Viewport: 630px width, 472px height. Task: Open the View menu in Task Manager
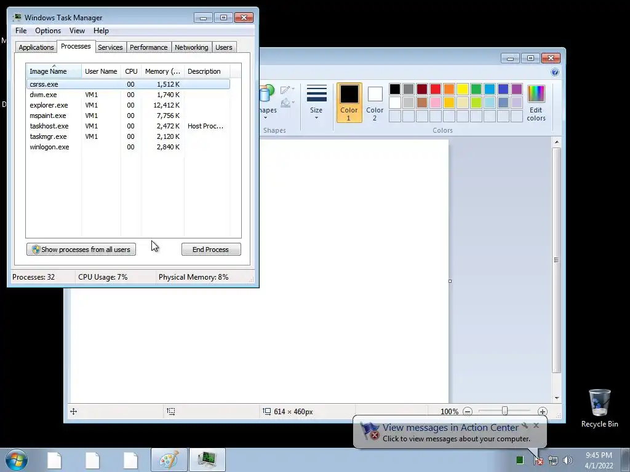click(x=77, y=31)
